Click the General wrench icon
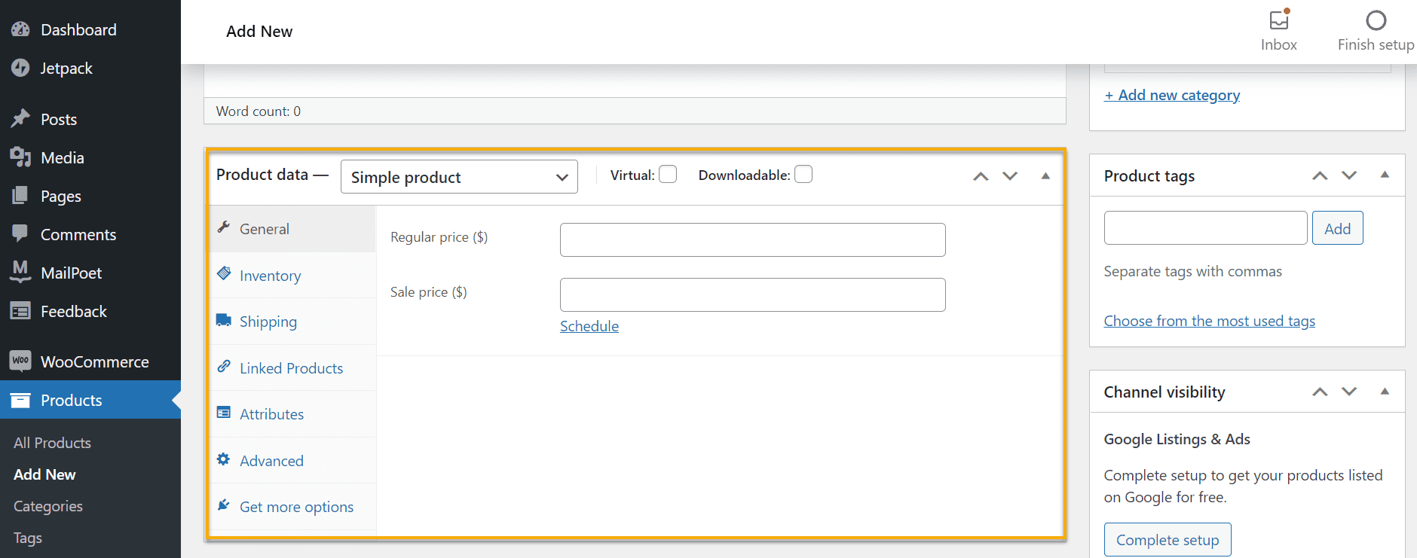Screen dimensions: 1417x558 [224, 227]
